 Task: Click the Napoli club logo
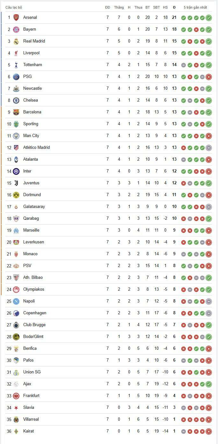click(16, 301)
